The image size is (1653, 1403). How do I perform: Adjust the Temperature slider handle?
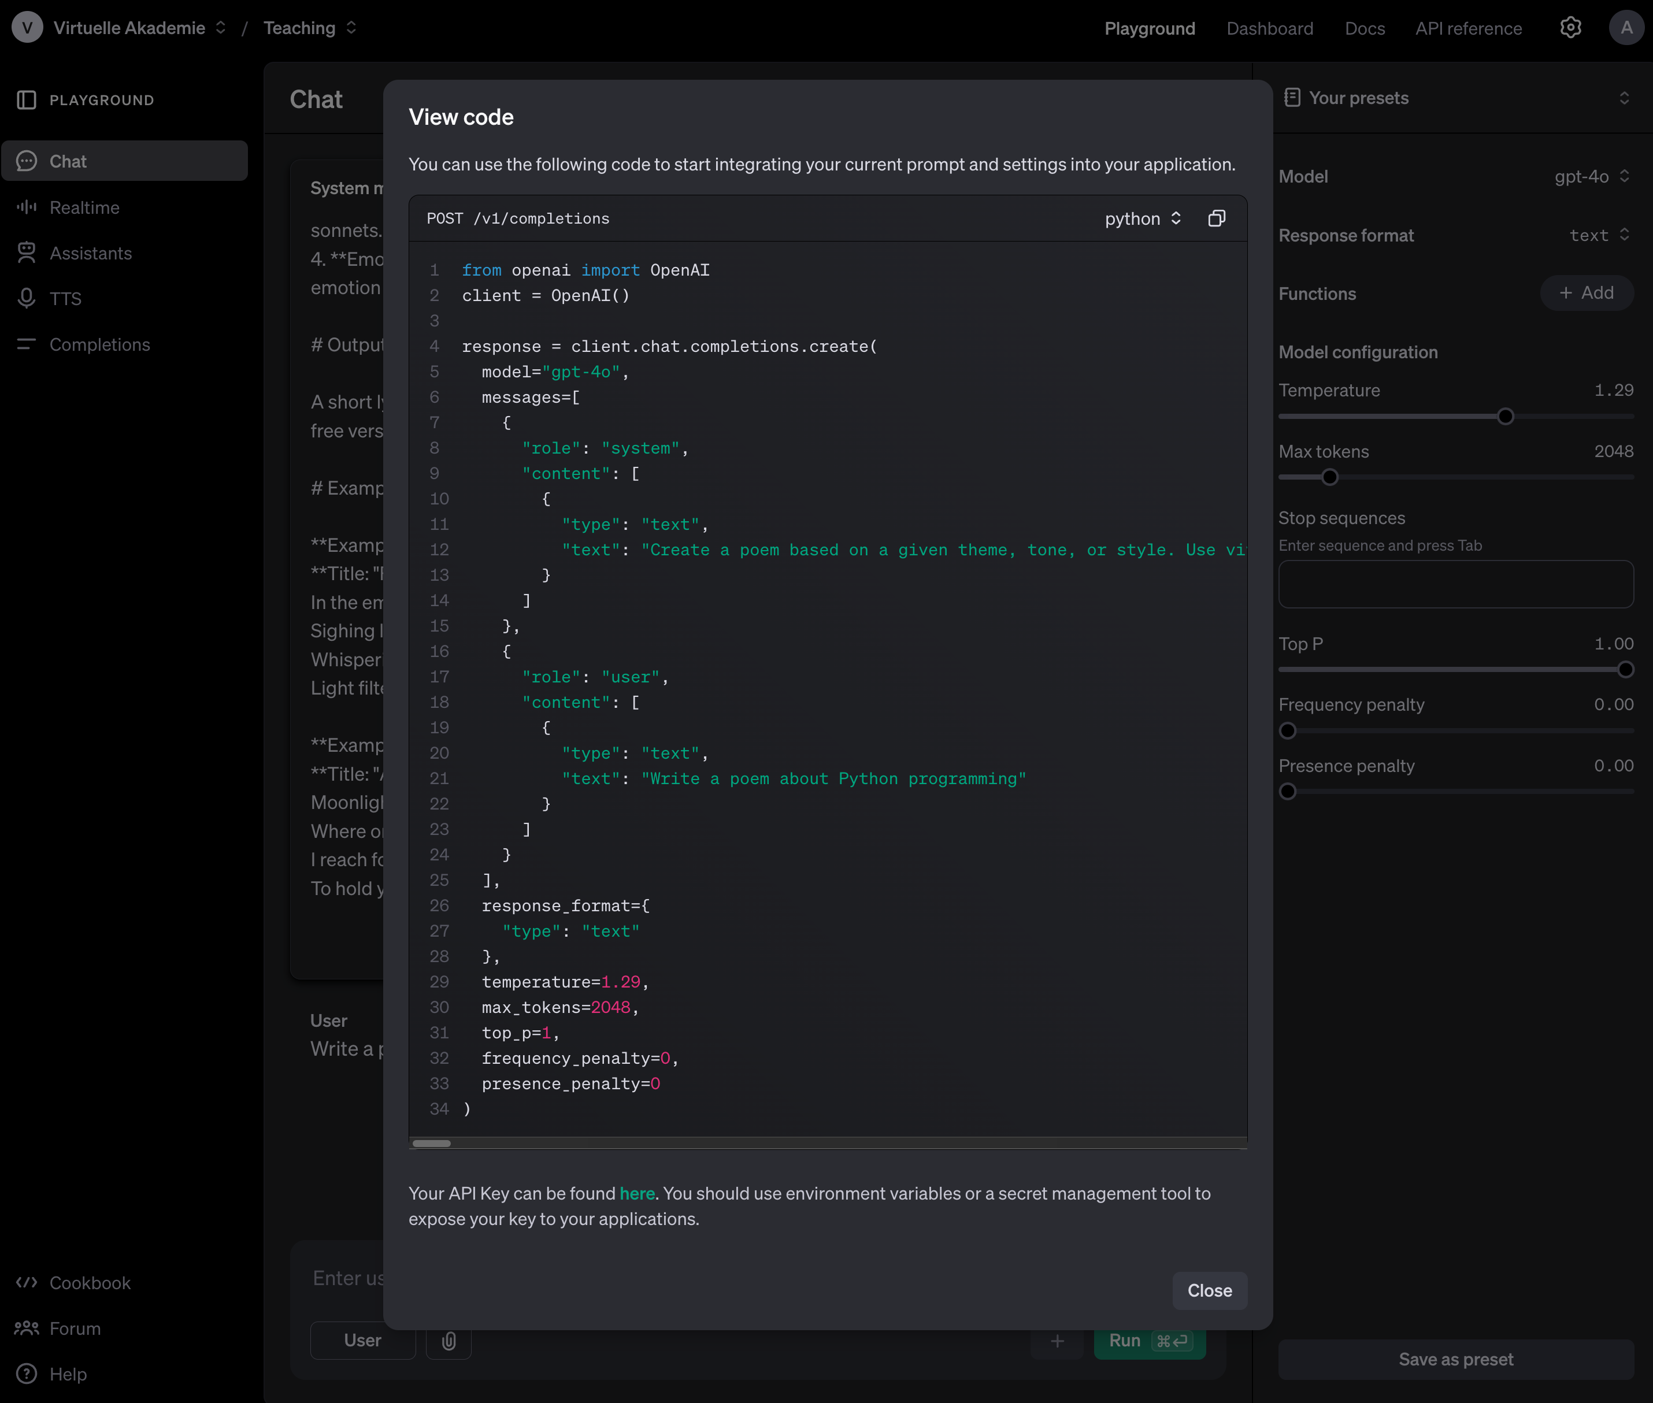tap(1505, 416)
